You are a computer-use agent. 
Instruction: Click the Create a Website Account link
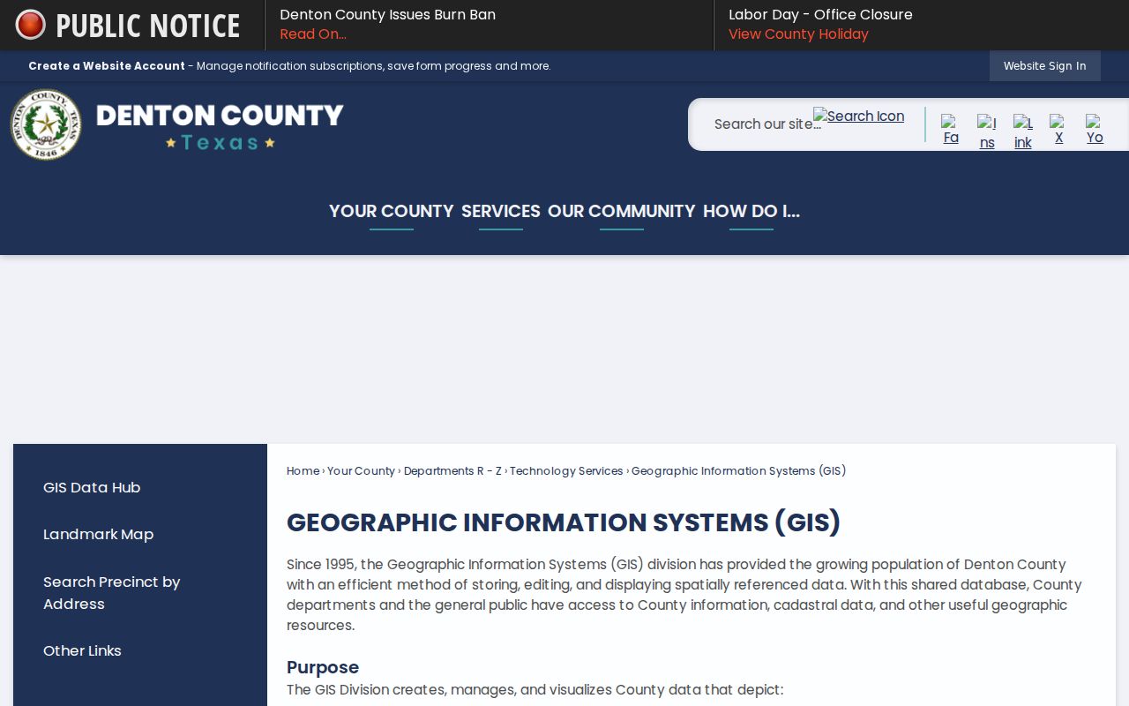107,66
